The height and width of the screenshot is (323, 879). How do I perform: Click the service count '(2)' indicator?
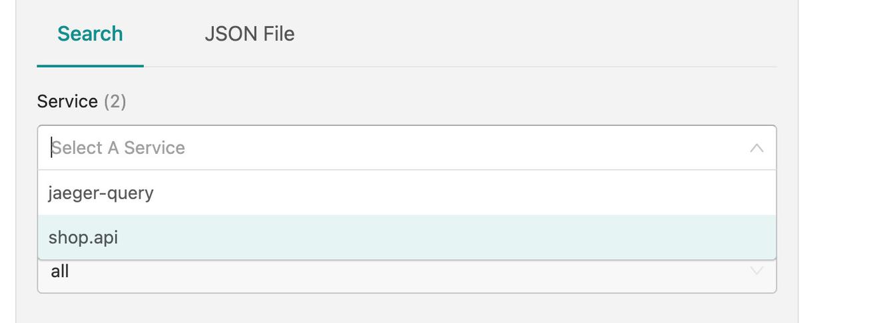pos(115,101)
